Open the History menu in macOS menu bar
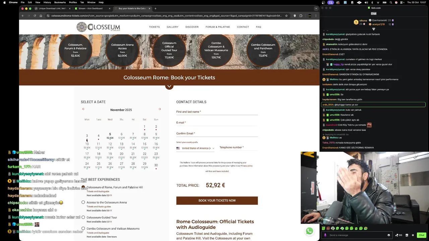The height and width of the screenshot is (241, 429). [47, 2]
